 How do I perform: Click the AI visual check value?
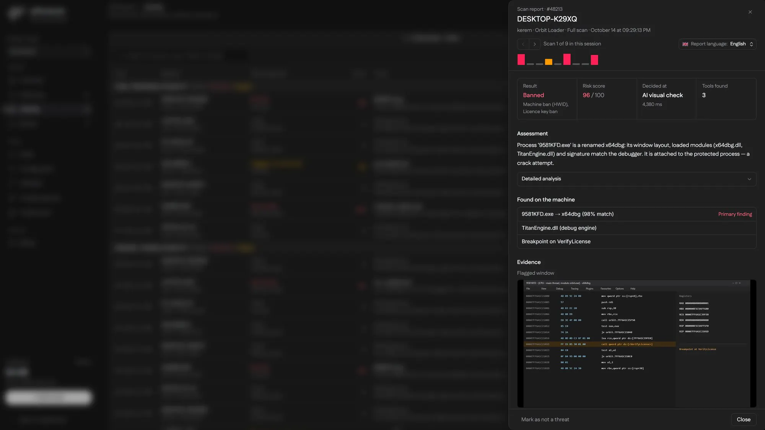coord(662,95)
